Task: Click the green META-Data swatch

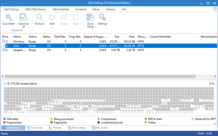Action: click(146, 119)
